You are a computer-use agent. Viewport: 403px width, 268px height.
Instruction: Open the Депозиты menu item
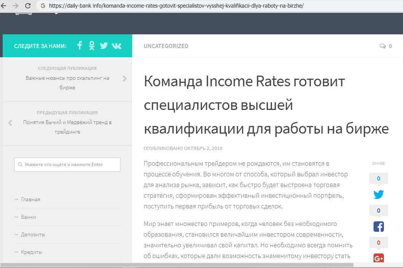pos(33,234)
